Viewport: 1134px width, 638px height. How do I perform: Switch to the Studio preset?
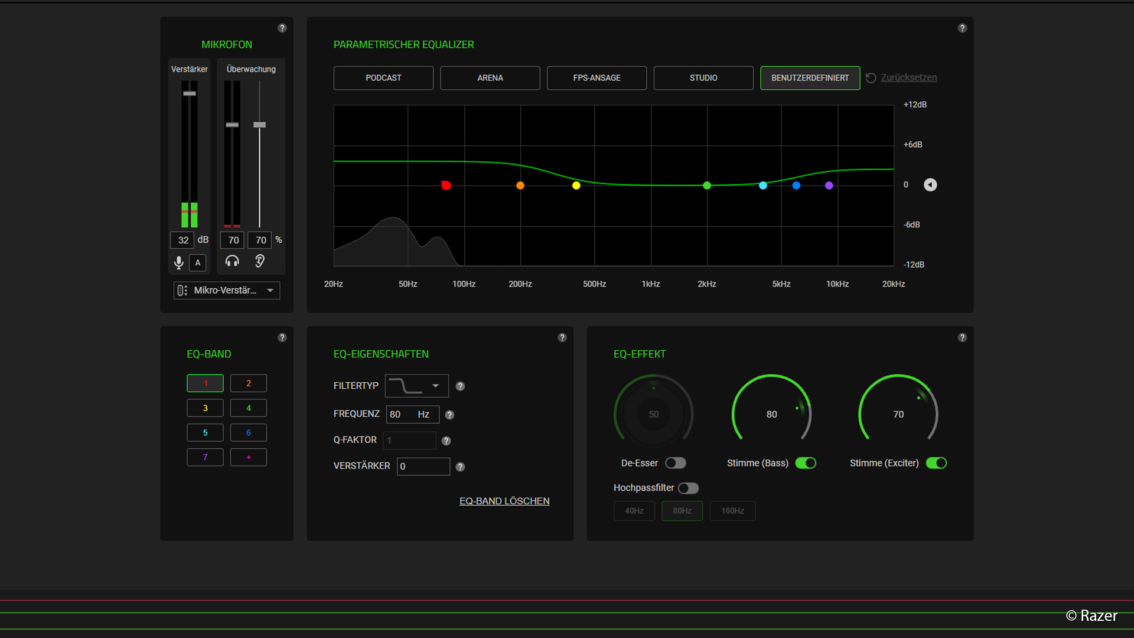pos(703,78)
